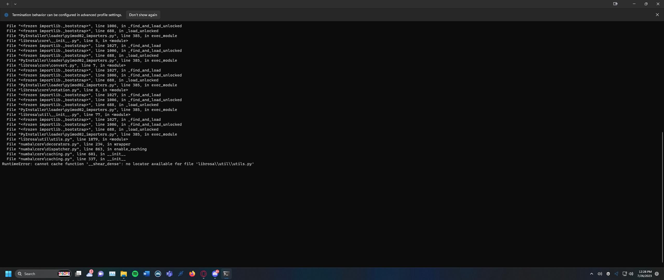
Task: Click the terminal's vertical scrollbar
Action: pos(662,197)
